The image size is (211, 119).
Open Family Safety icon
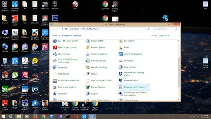[88, 41]
